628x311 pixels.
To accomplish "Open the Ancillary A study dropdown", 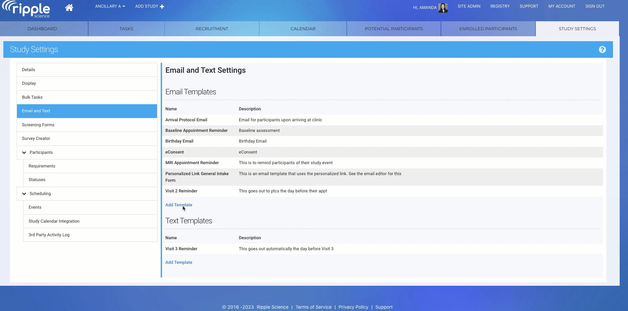I will [110, 6].
